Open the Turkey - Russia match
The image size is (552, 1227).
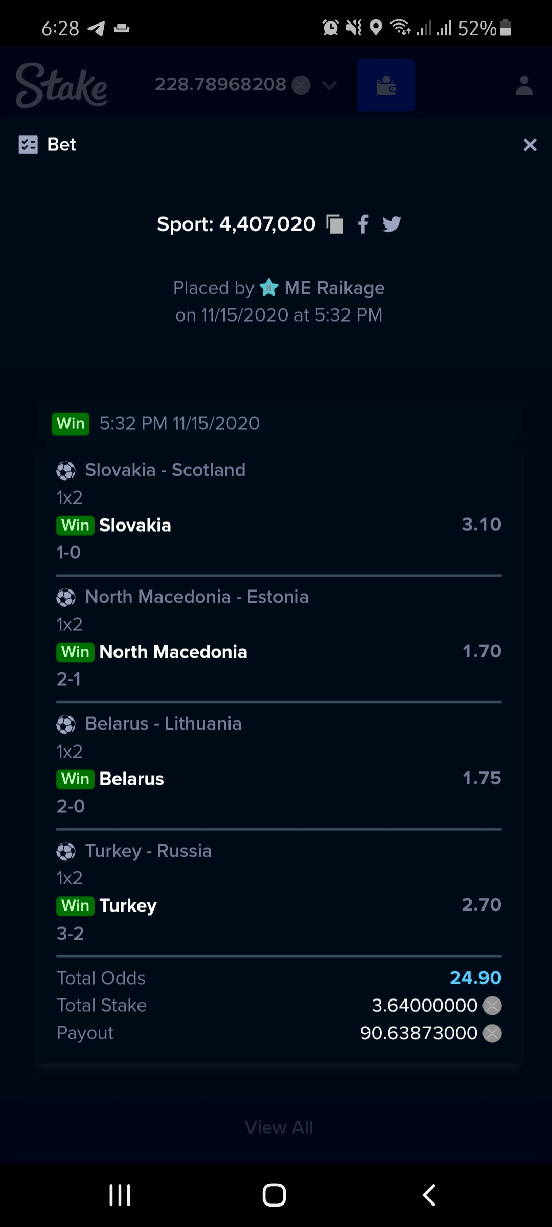click(x=148, y=851)
